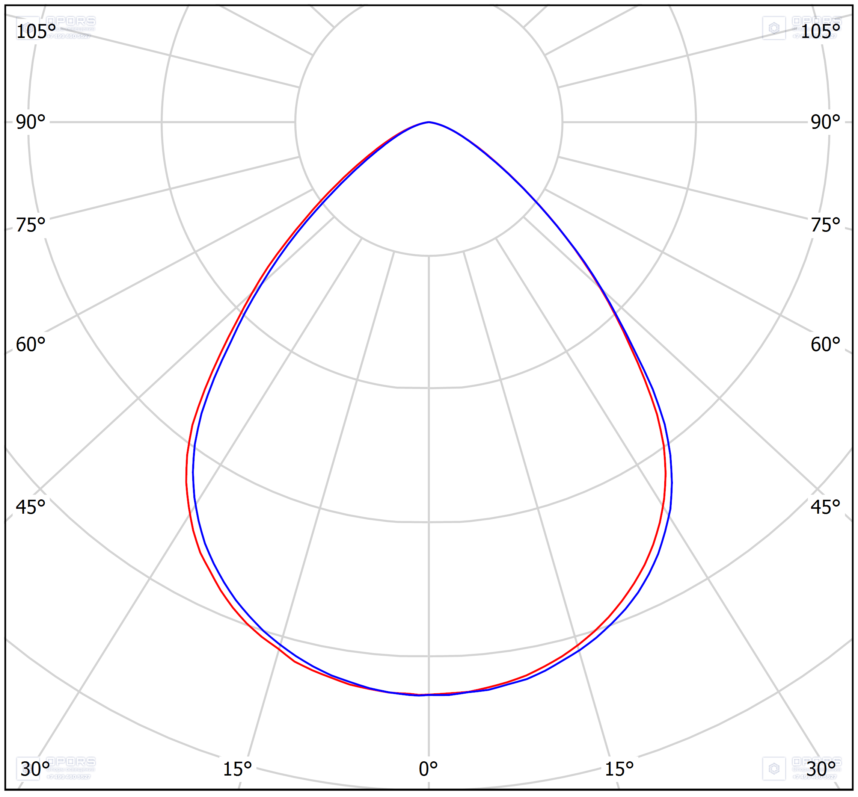Click the OPORS watermark icon beside right 30° label
This screenshot has width=858, height=797.
point(774,768)
